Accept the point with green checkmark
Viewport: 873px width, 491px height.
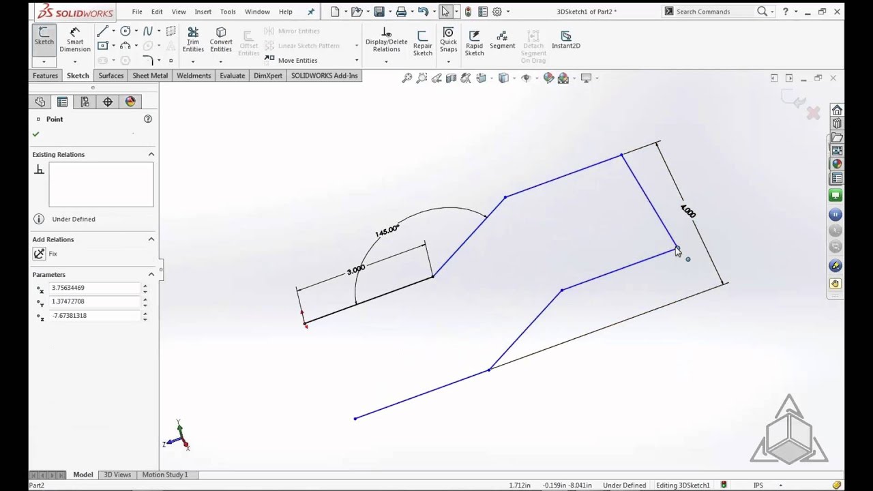pos(36,134)
